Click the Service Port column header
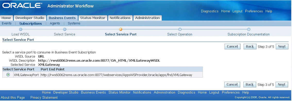Screen dimensions: 292x101 tap(24, 69)
